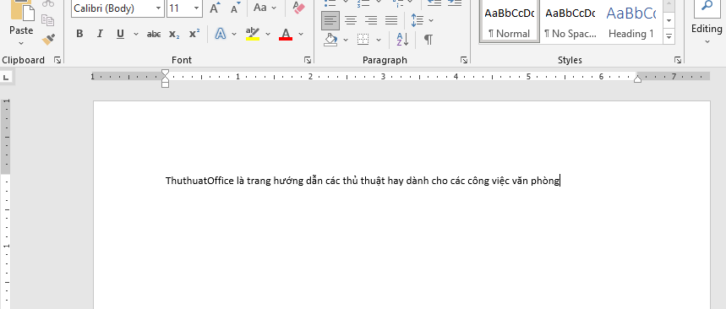
Task: Toggle bold formatting
Action: point(79,34)
